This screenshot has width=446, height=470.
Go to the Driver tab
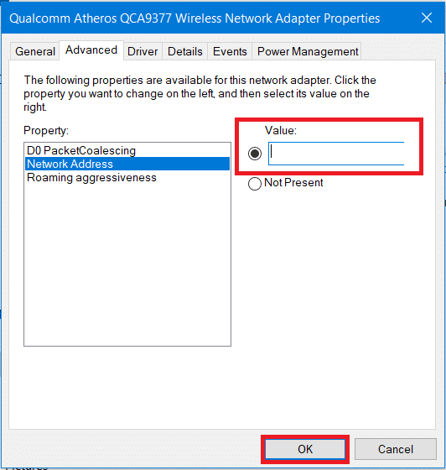pos(143,51)
